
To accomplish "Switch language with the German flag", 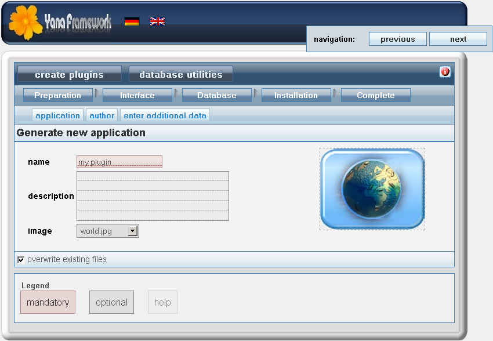I will pos(132,21).
